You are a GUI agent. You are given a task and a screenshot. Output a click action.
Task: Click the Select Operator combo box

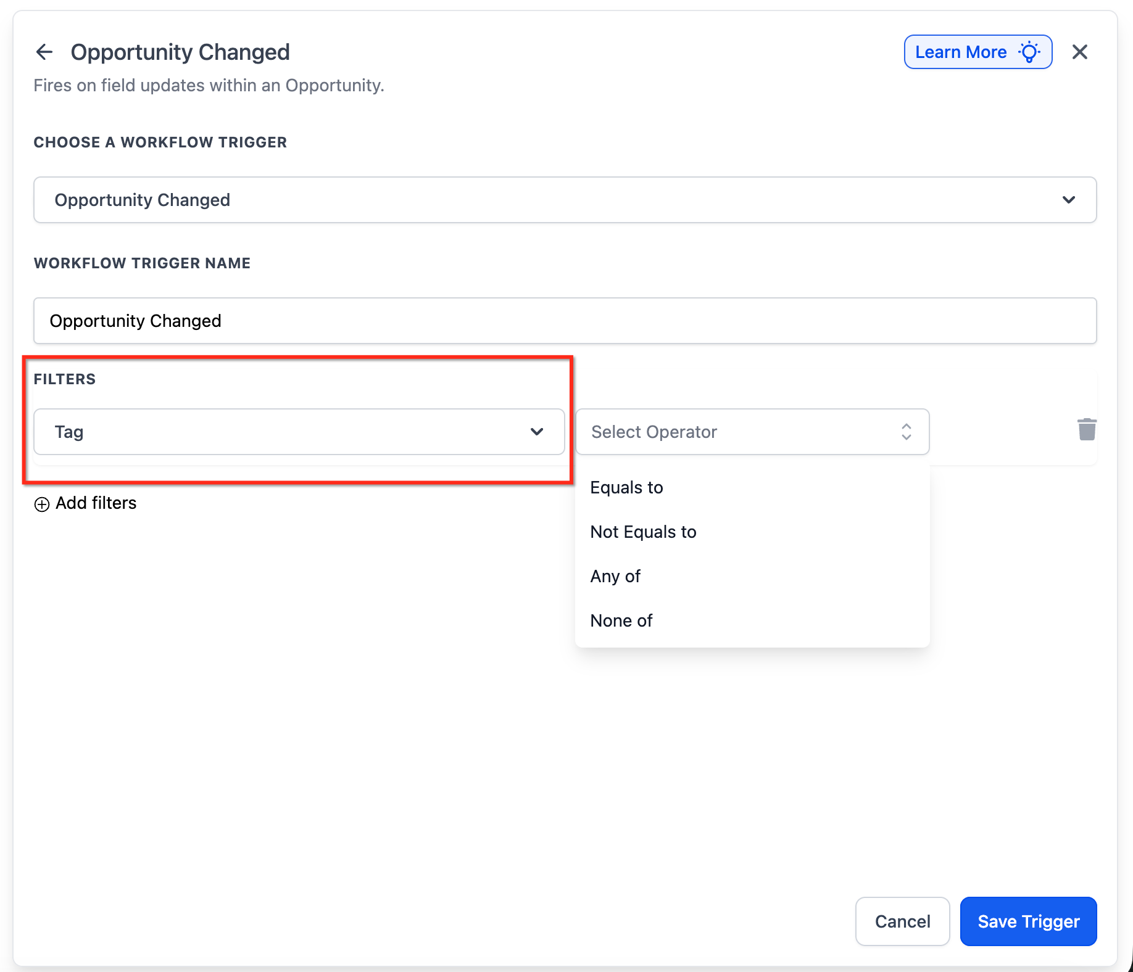(752, 432)
